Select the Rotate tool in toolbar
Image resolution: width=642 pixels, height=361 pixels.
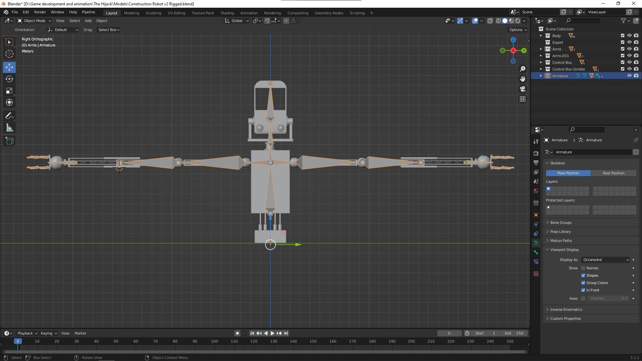click(x=9, y=79)
